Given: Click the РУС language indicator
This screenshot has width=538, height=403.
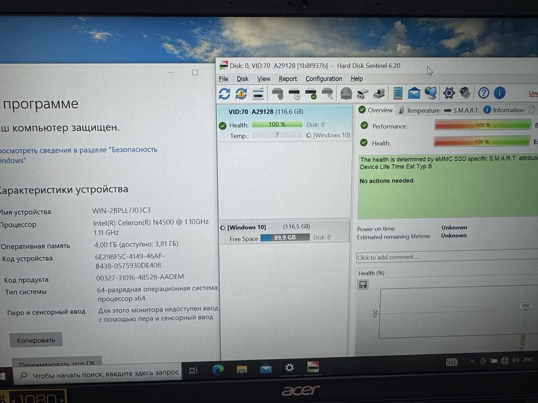Looking at the screenshot, I should [528, 359].
